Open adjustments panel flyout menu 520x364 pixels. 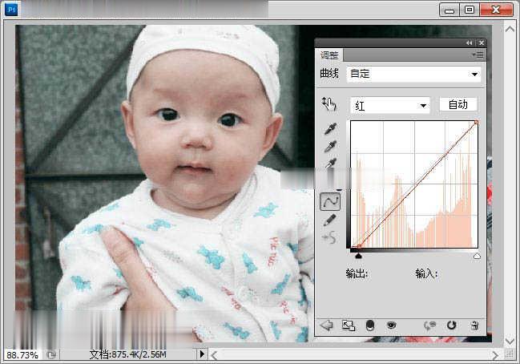[478, 55]
